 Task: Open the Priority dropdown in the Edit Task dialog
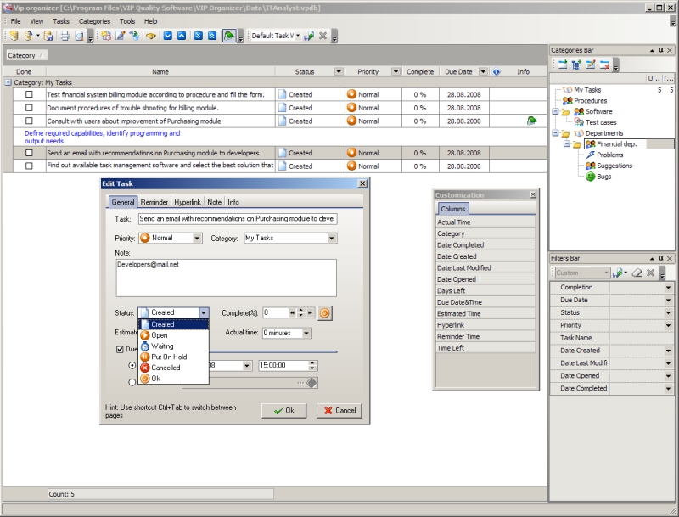tap(197, 239)
